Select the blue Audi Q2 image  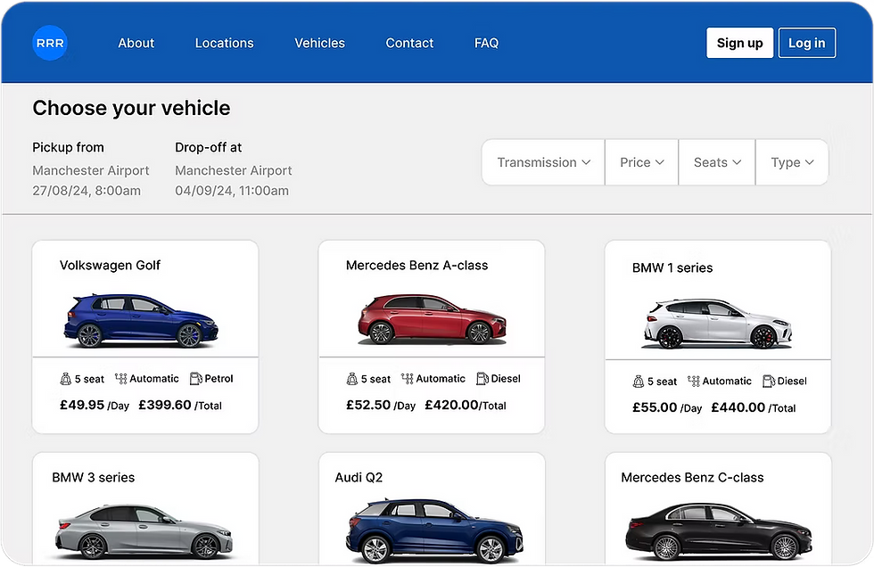(x=434, y=530)
